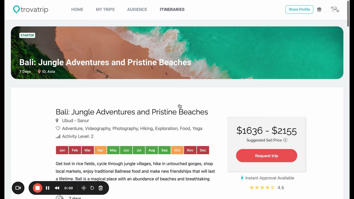This screenshot has width=354, height=199.
Task: Restart the recording with the circular arrow
Action: click(x=92, y=188)
